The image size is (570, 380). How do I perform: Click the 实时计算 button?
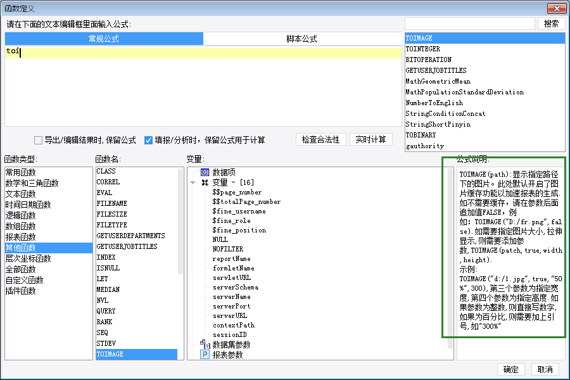[x=370, y=139]
